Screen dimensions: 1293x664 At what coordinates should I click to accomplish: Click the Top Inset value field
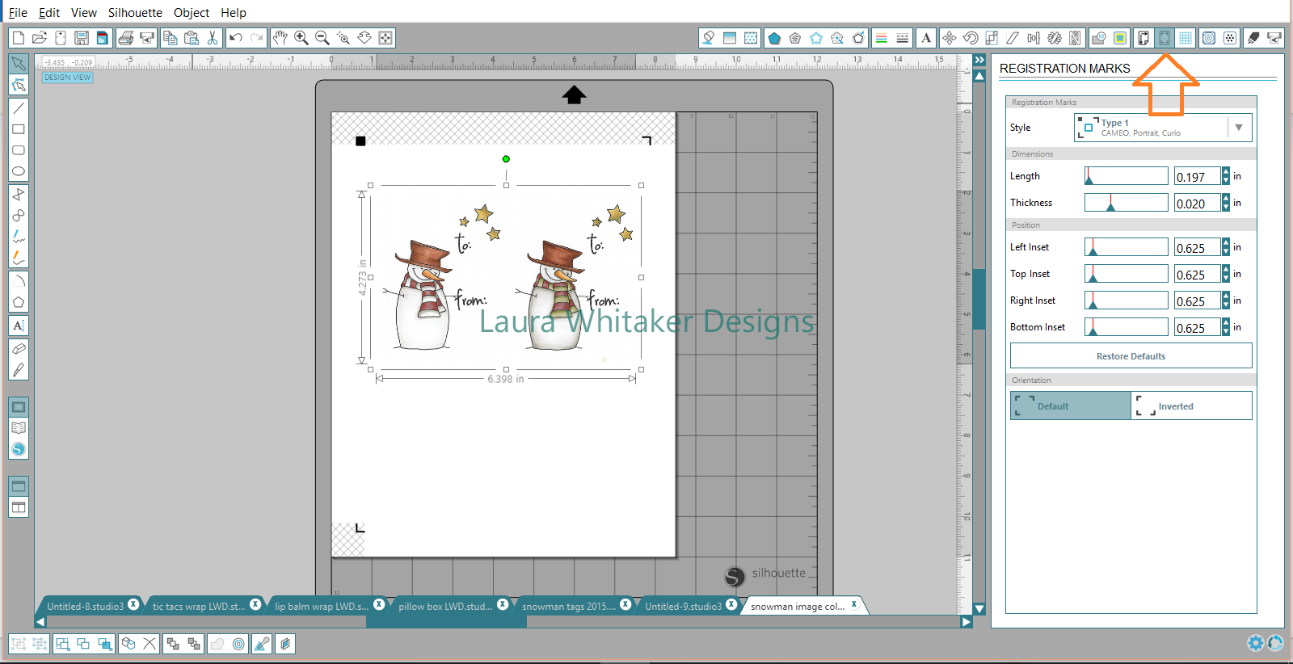[x=1197, y=274]
